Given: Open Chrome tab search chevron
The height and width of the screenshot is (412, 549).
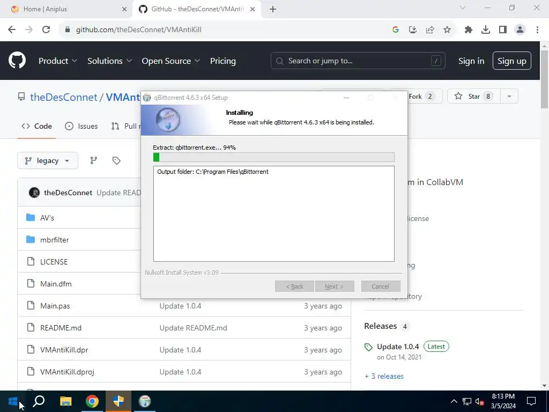Looking at the screenshot, I should (463, 8).
